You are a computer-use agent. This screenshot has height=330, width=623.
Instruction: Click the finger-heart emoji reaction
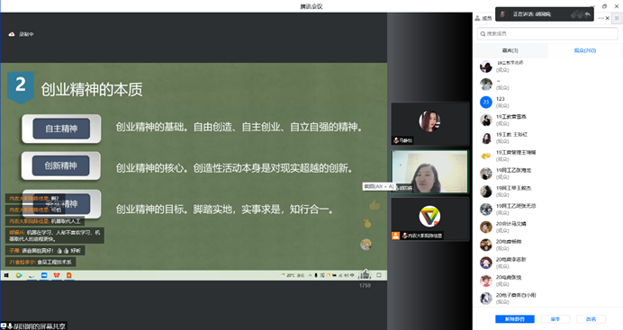click(367, 222)
